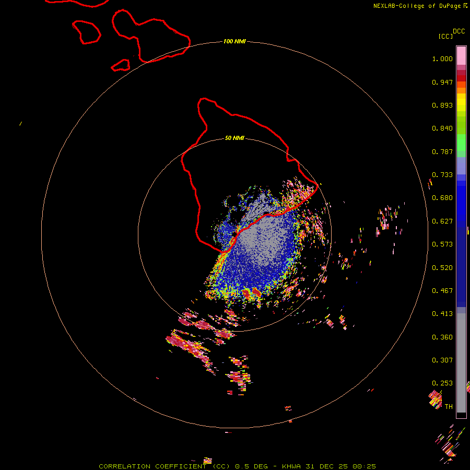Click the 0.307 value on the color scale
470x470 pixels.
pyautogui.click(x=442, y=360)
